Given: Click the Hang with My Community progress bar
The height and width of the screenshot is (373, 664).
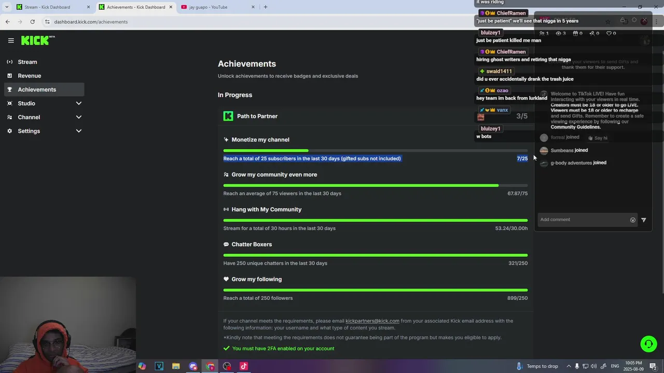Looking at the screenshot, I should pos(376,220).
